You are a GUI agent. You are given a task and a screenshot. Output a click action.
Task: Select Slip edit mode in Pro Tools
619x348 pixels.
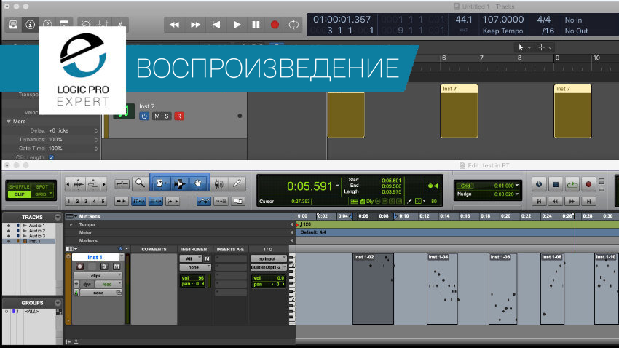(x=20, y=194)
